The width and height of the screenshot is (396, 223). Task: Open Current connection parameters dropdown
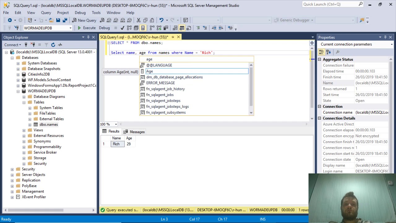[x=392, y=44]
